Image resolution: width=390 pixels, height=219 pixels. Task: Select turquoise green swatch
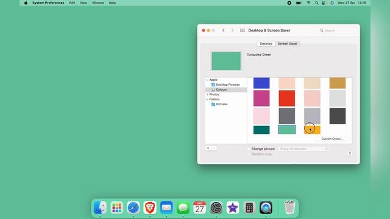[x=287, y=130]
